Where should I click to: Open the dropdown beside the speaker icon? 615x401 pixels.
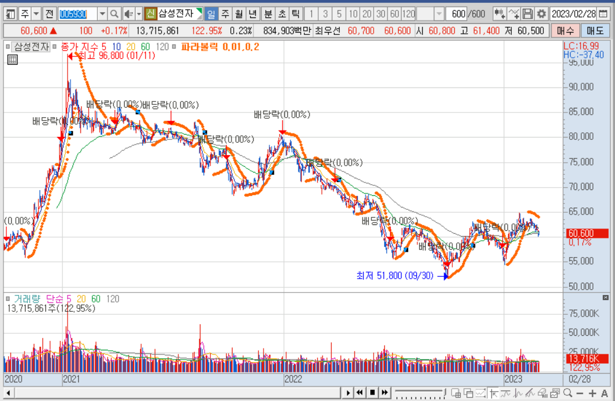139,14
